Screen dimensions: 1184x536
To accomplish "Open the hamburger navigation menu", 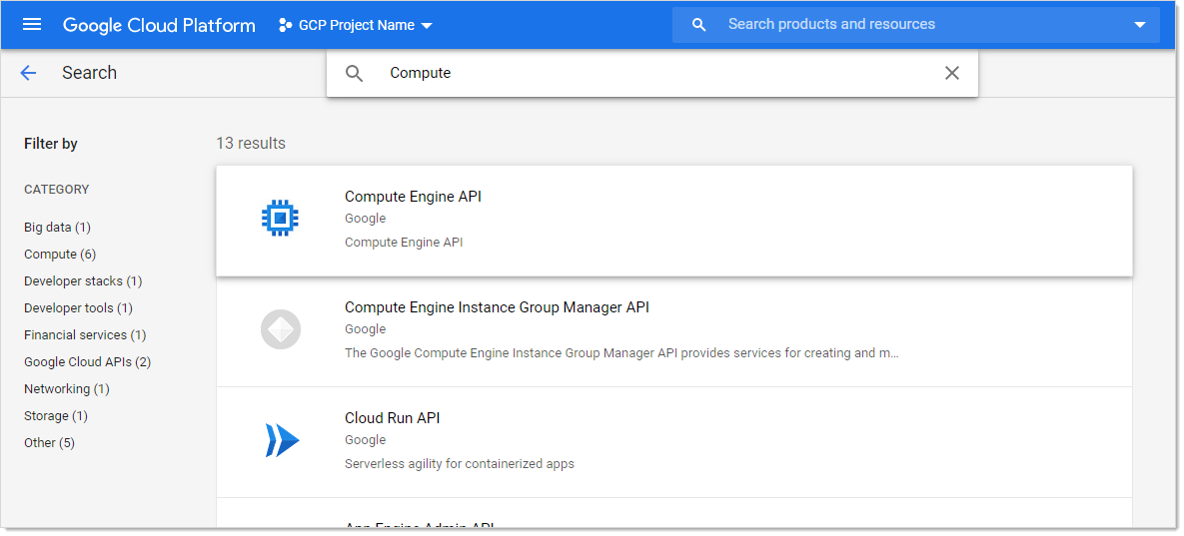I will (x=32, y=25).
